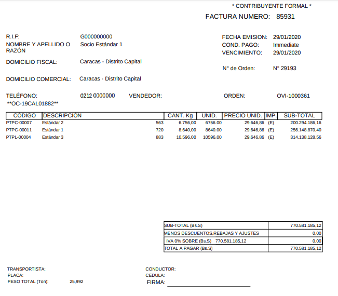Click the SUB-TOTAL column header
The image size is (338, 296).
tap(299, 115)
